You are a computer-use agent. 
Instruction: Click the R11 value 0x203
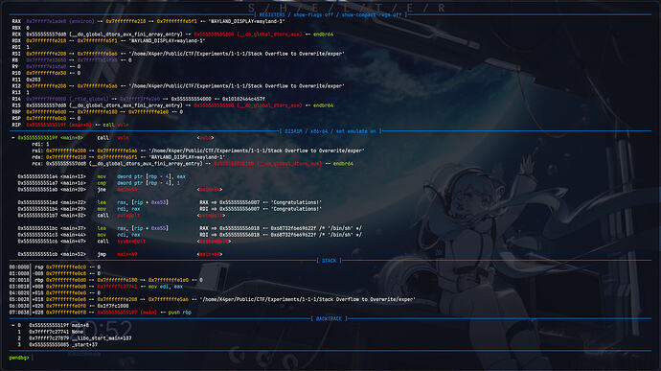click(x=34, y=80)
